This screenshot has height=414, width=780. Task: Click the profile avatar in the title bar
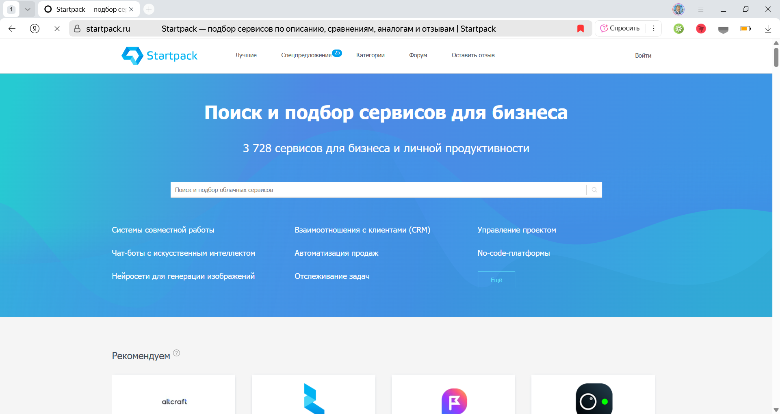pyautogui.click(x=678, y=9)
